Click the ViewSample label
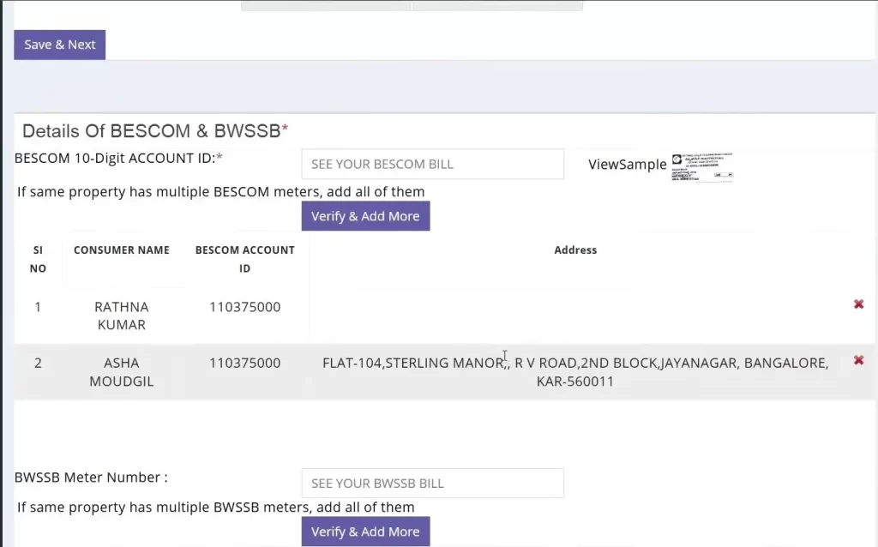Viewport: 878px width, 547px height. (627, 164)
